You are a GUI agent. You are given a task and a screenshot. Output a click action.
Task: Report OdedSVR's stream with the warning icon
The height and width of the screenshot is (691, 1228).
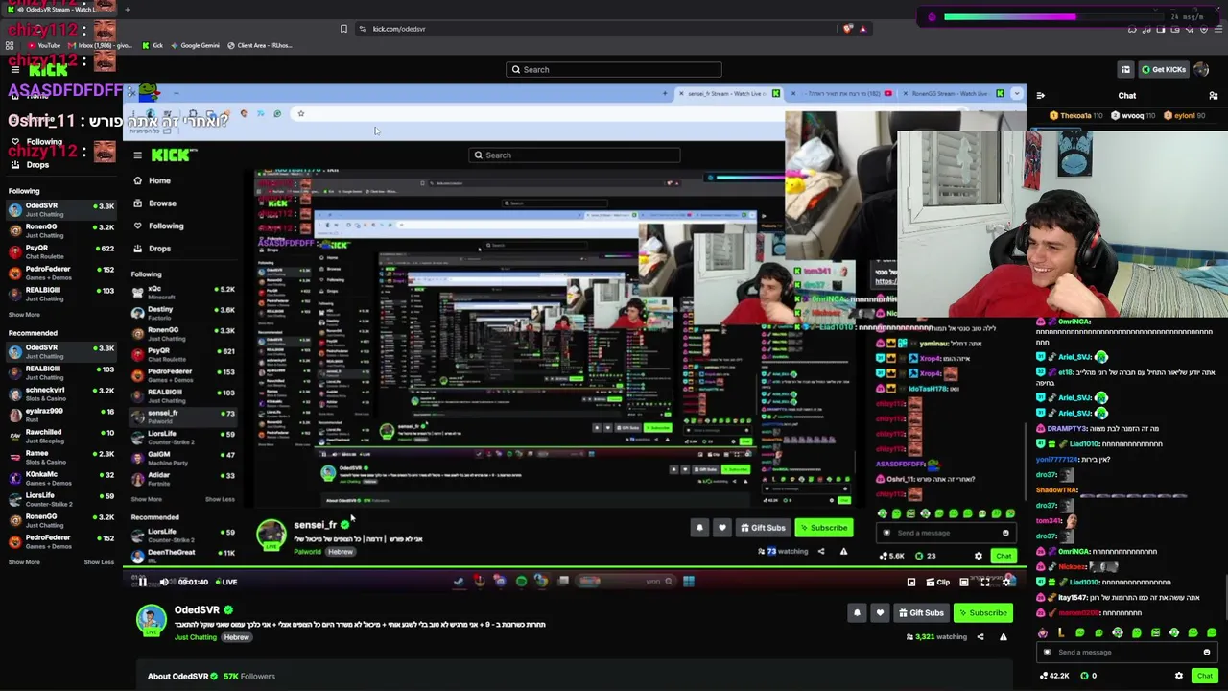click(x=1004, y=637)
